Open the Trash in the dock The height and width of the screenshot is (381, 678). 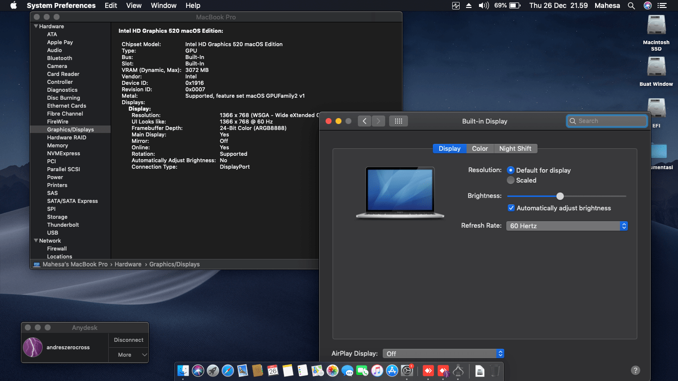(x=495, y=370)
